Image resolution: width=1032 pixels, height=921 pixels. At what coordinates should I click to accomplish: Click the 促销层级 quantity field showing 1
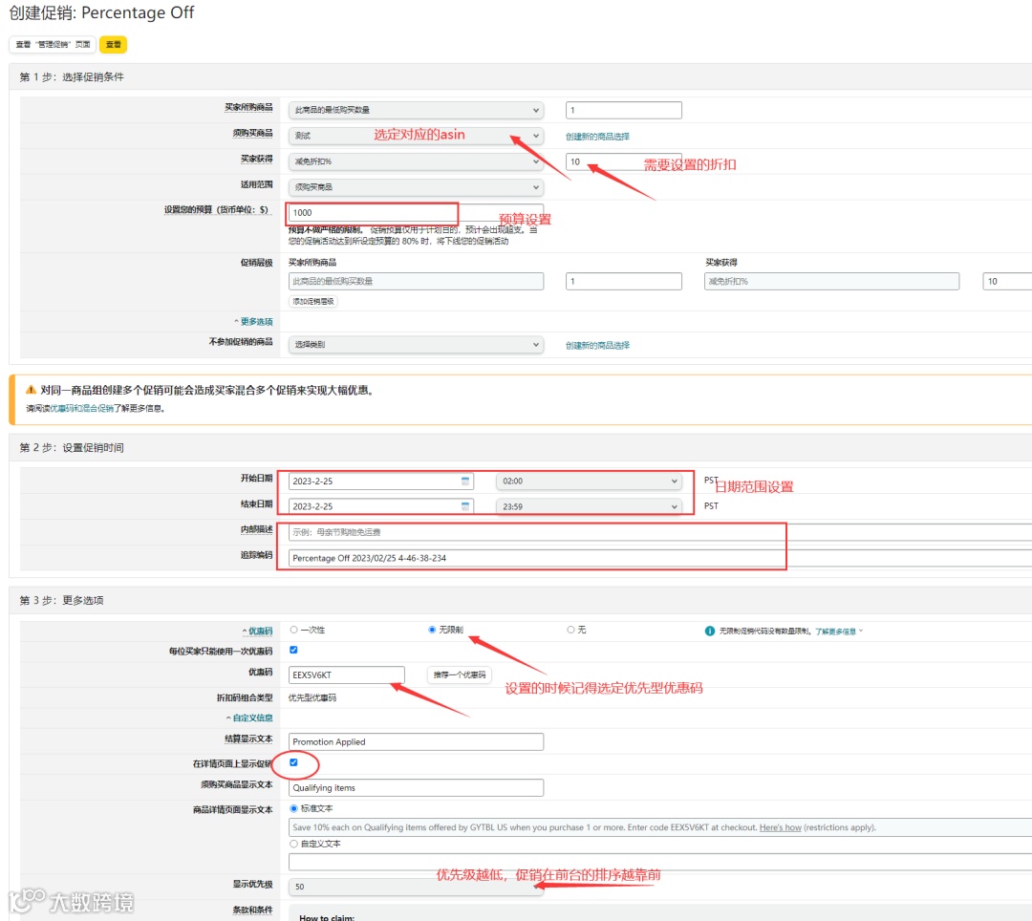623,281
